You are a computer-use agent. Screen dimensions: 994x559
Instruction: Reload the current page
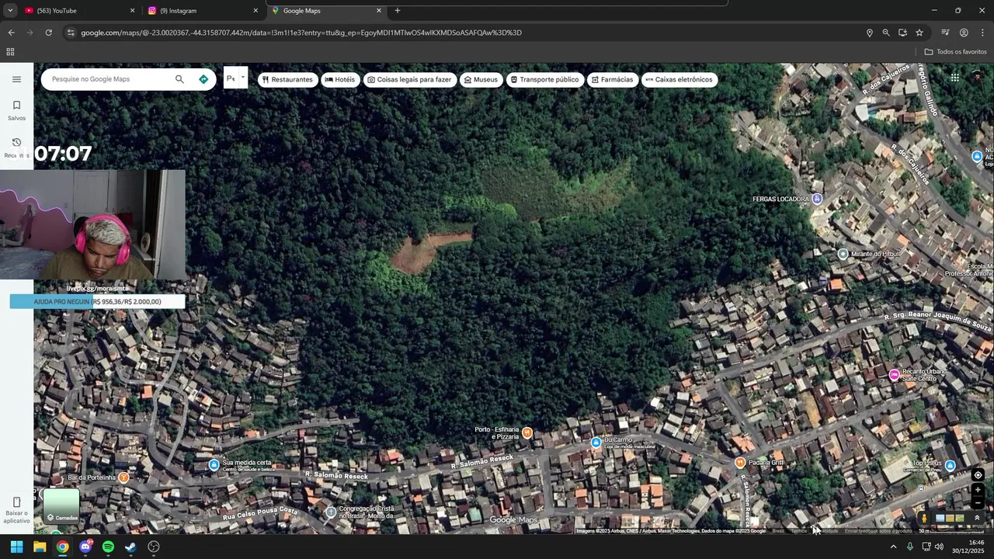48,33
